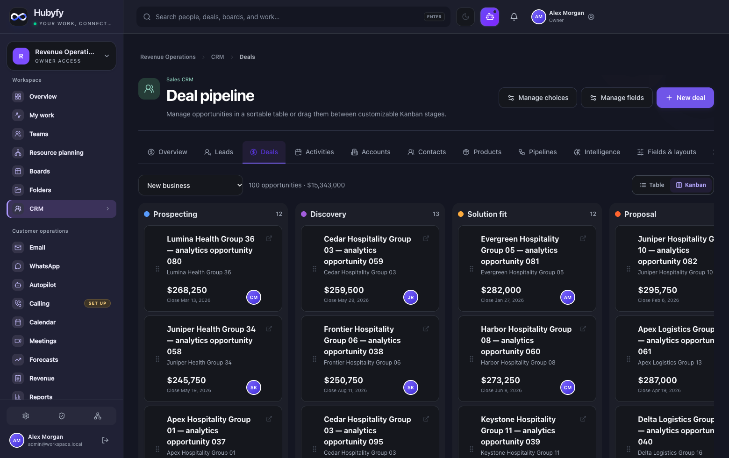Click external-link icon on Evergreen Hospitality opportunity 081
The height and width of the screenshot is (458, 729).
pos(583,238)
